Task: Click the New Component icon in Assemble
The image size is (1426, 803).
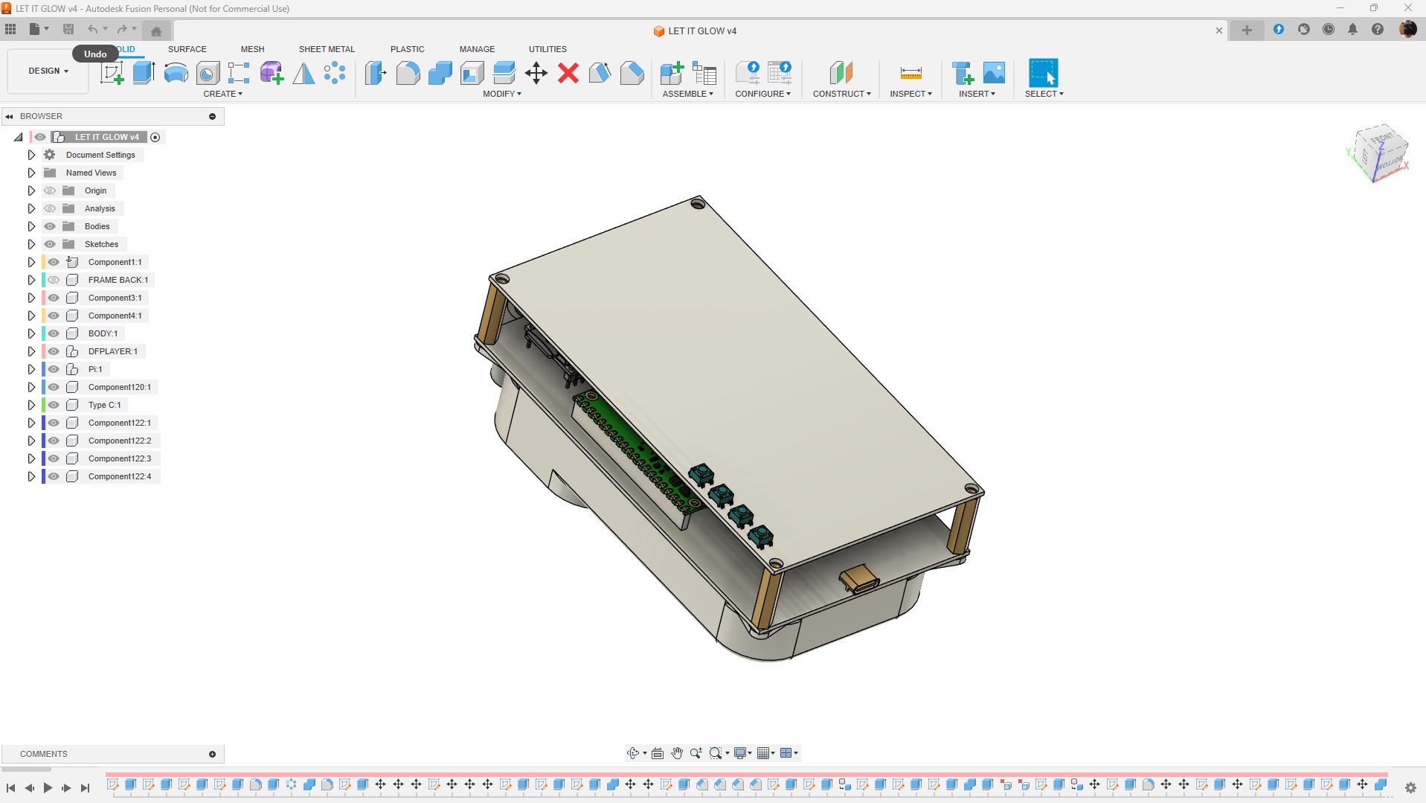Action: point(671,73)
